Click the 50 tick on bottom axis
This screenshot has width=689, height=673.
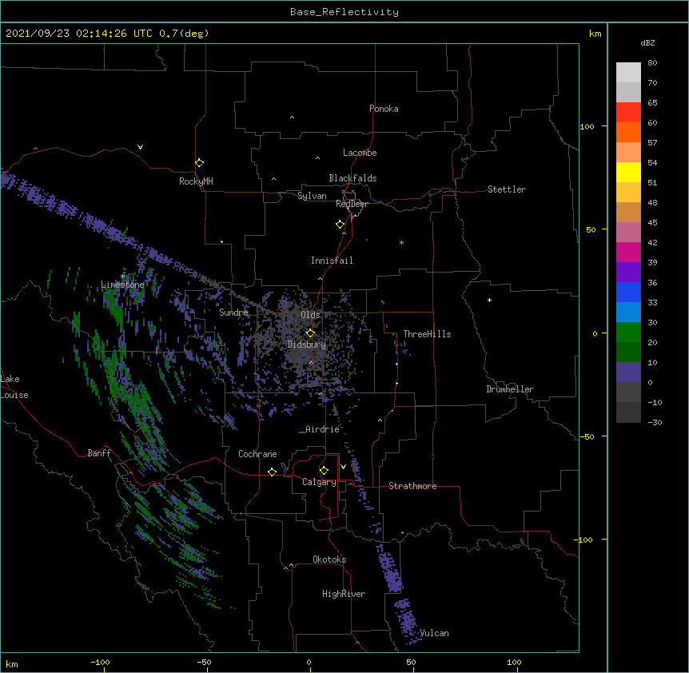(x=411, y=662)
